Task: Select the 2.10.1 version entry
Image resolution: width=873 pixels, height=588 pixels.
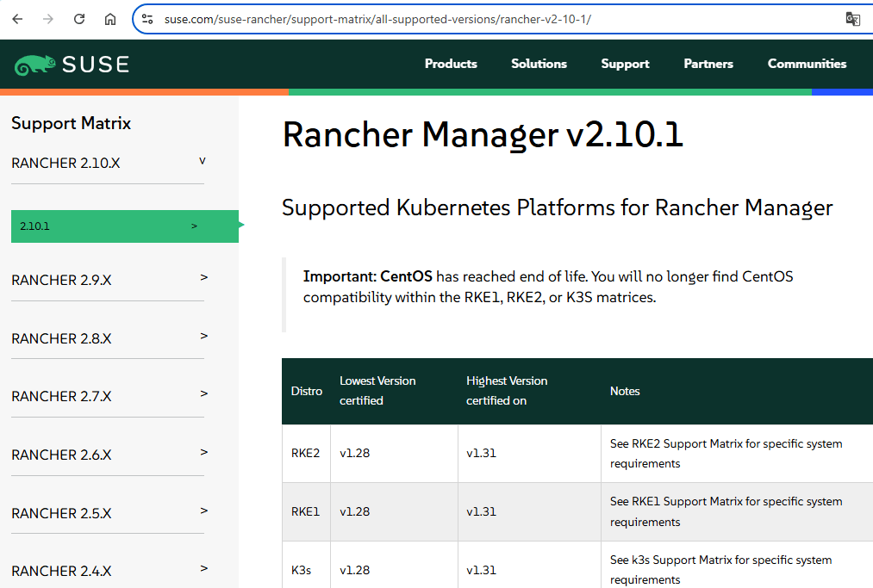Action: coord(125,226)
